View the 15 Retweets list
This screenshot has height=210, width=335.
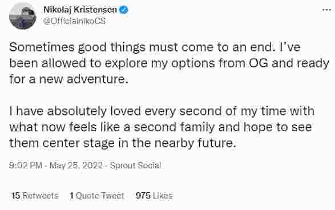pyautogui.click(x=35, y=196)
